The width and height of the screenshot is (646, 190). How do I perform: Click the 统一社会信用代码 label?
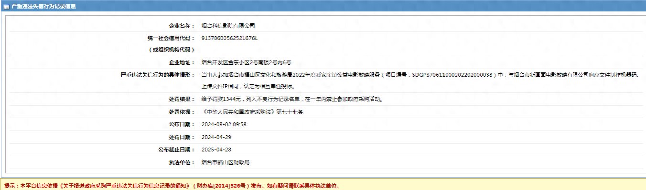[171, 38]
